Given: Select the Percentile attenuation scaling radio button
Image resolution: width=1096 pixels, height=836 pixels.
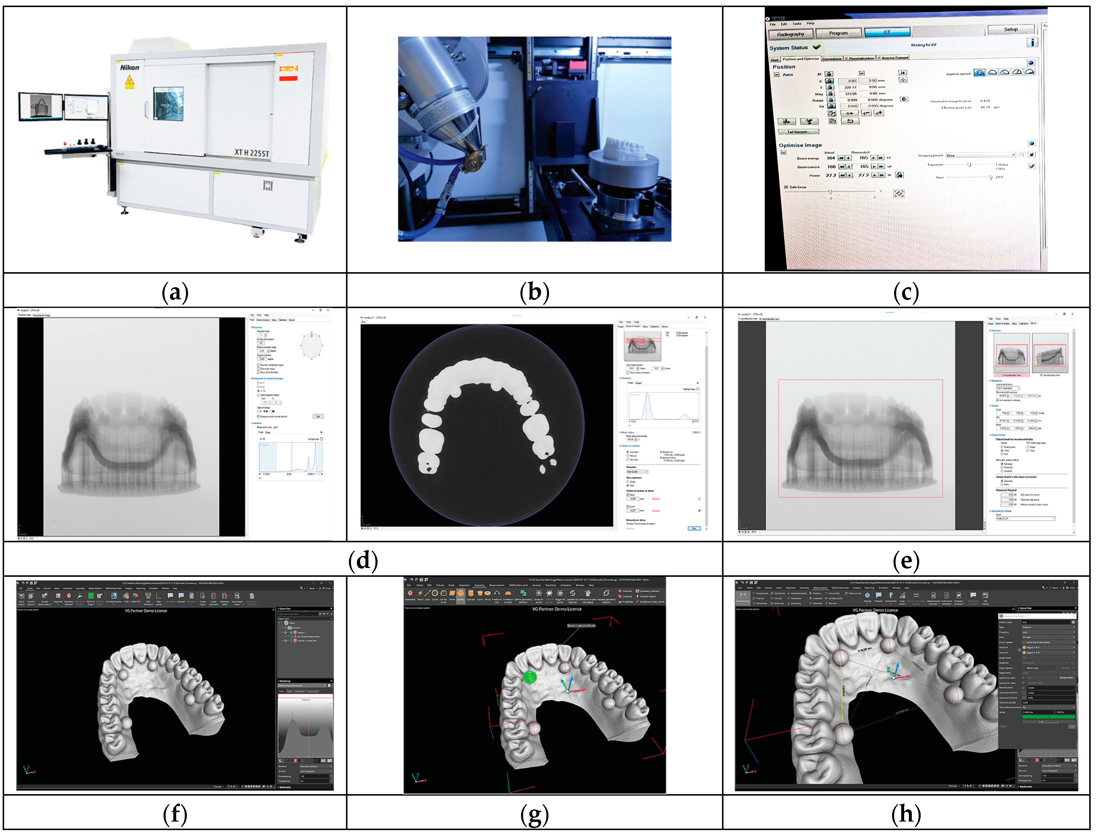Looking at the screenshot, I should tap(1002, 467).
